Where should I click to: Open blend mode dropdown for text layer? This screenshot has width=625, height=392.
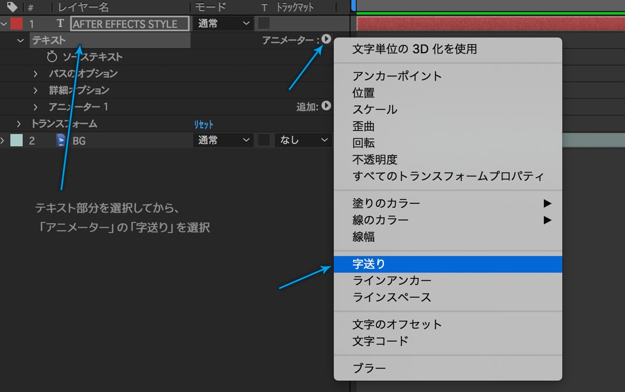coord(223,23)
